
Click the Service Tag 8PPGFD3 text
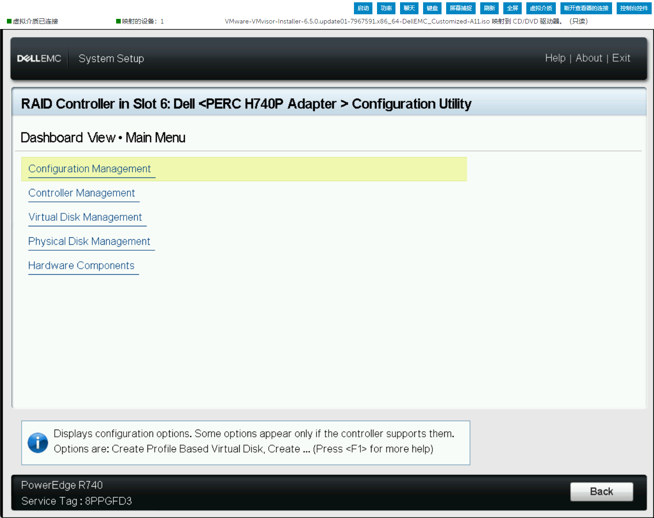pos(77,501)
